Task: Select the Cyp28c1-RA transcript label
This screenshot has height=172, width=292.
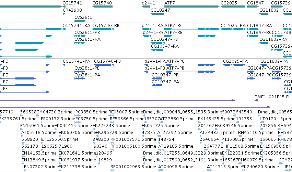Action: click(x=87, y=39)
